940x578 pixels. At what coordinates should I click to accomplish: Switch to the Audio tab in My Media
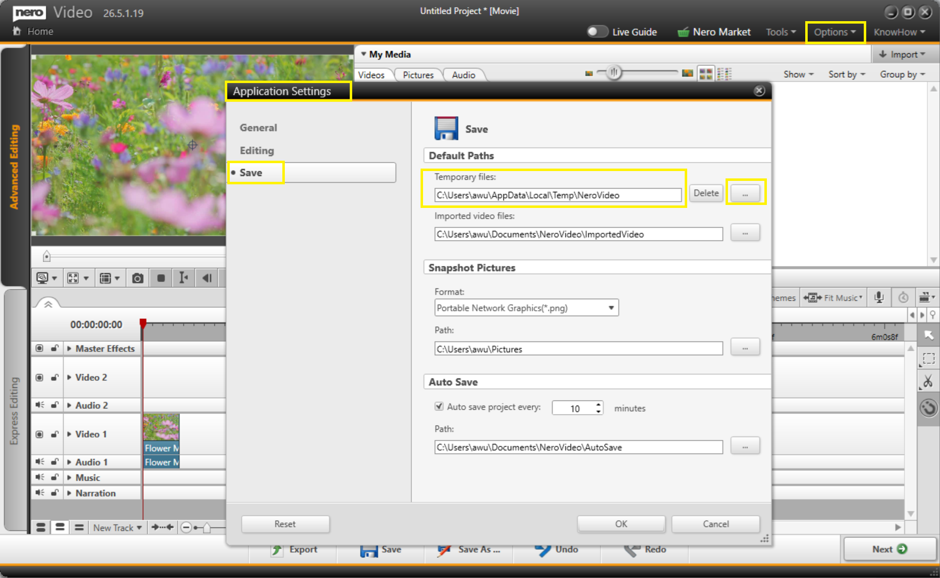[463, 75]
